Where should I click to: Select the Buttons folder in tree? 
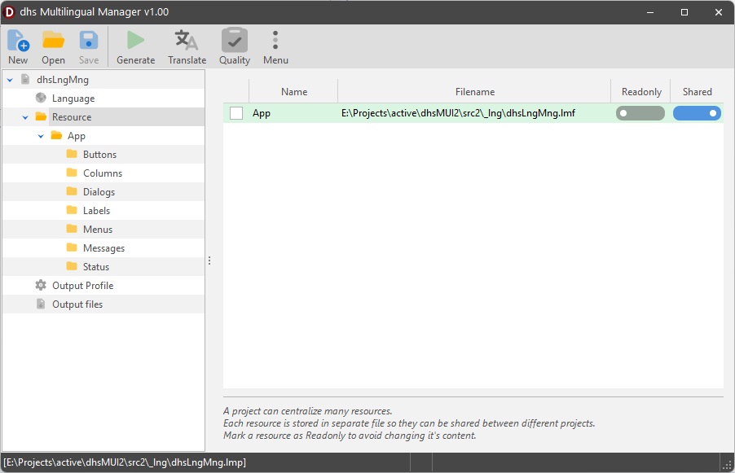[99, 155]
